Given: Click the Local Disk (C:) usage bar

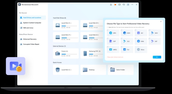Looking at the screenshot, I should [x=69, y=26].
